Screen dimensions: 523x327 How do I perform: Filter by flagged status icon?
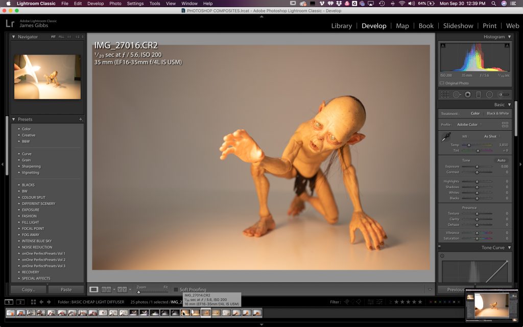click(x=347, y=302)
